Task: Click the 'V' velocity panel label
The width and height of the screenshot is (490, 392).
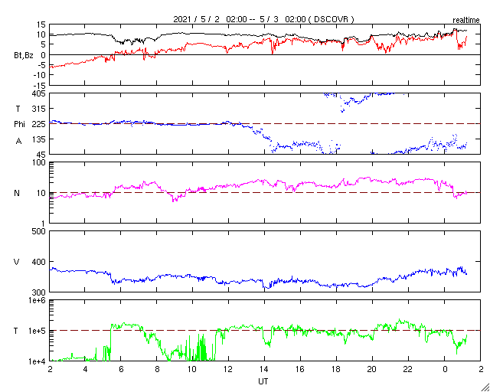Action: 17,262
